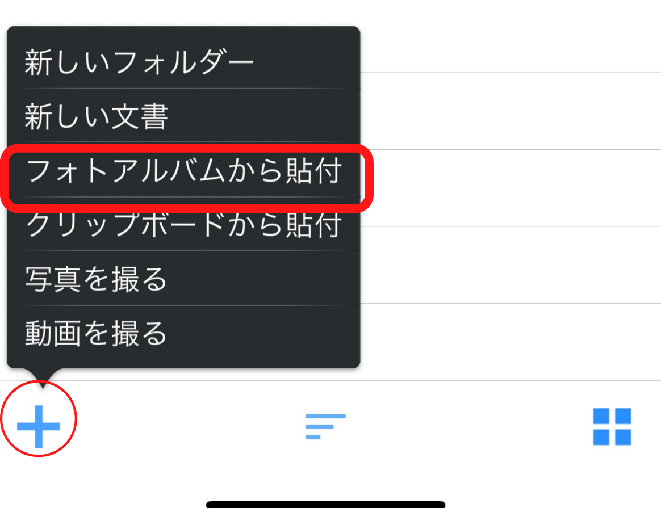Choose クリップボードから貼付 menu item
Image resolution: width=661 pixels, height=508 pixels.
[183, 224]
